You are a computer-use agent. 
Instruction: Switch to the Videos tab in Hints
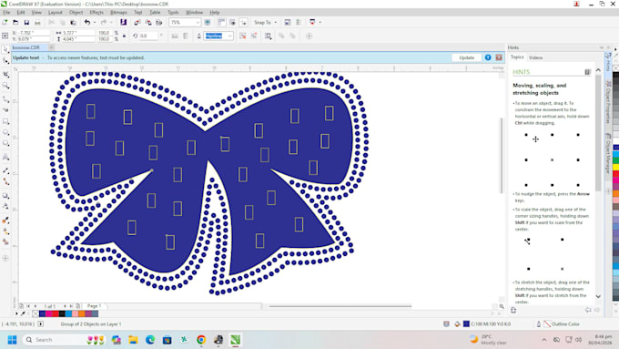(535, 57)
